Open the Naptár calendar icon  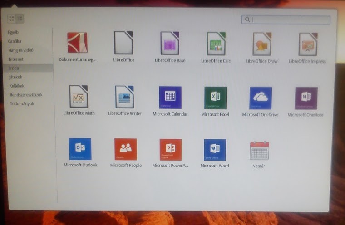(259, 151)
